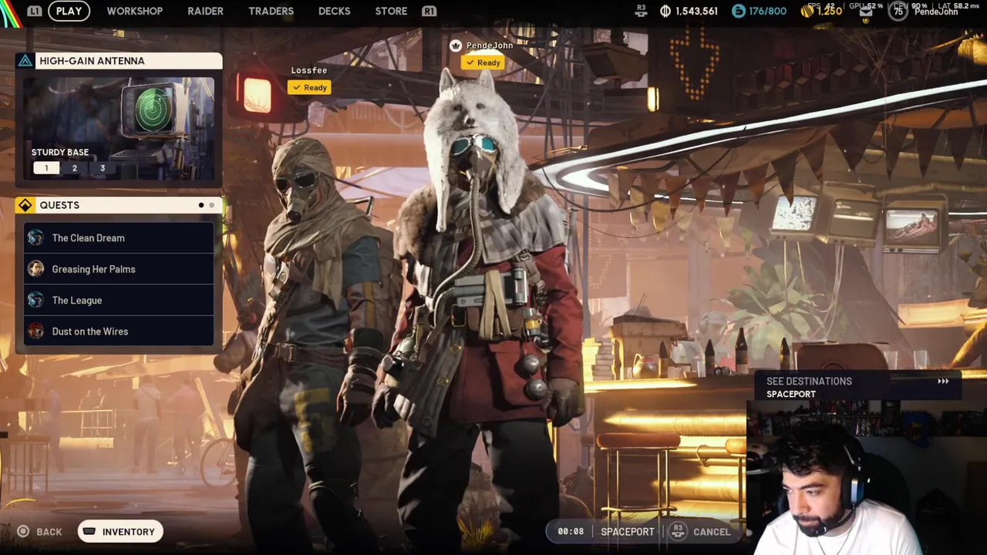Go to the STORE tab
Viewport: 987px width, 555px height.
(x=391, y=11)
